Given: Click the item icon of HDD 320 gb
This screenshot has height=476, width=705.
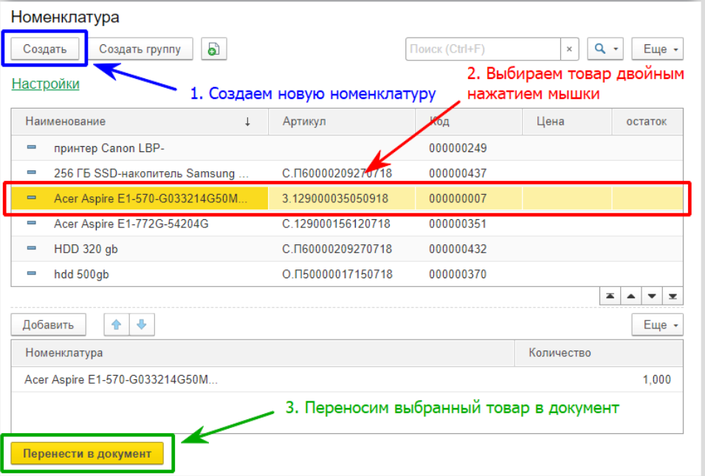Looking at the screenshot, I should [x=31, y=248].
